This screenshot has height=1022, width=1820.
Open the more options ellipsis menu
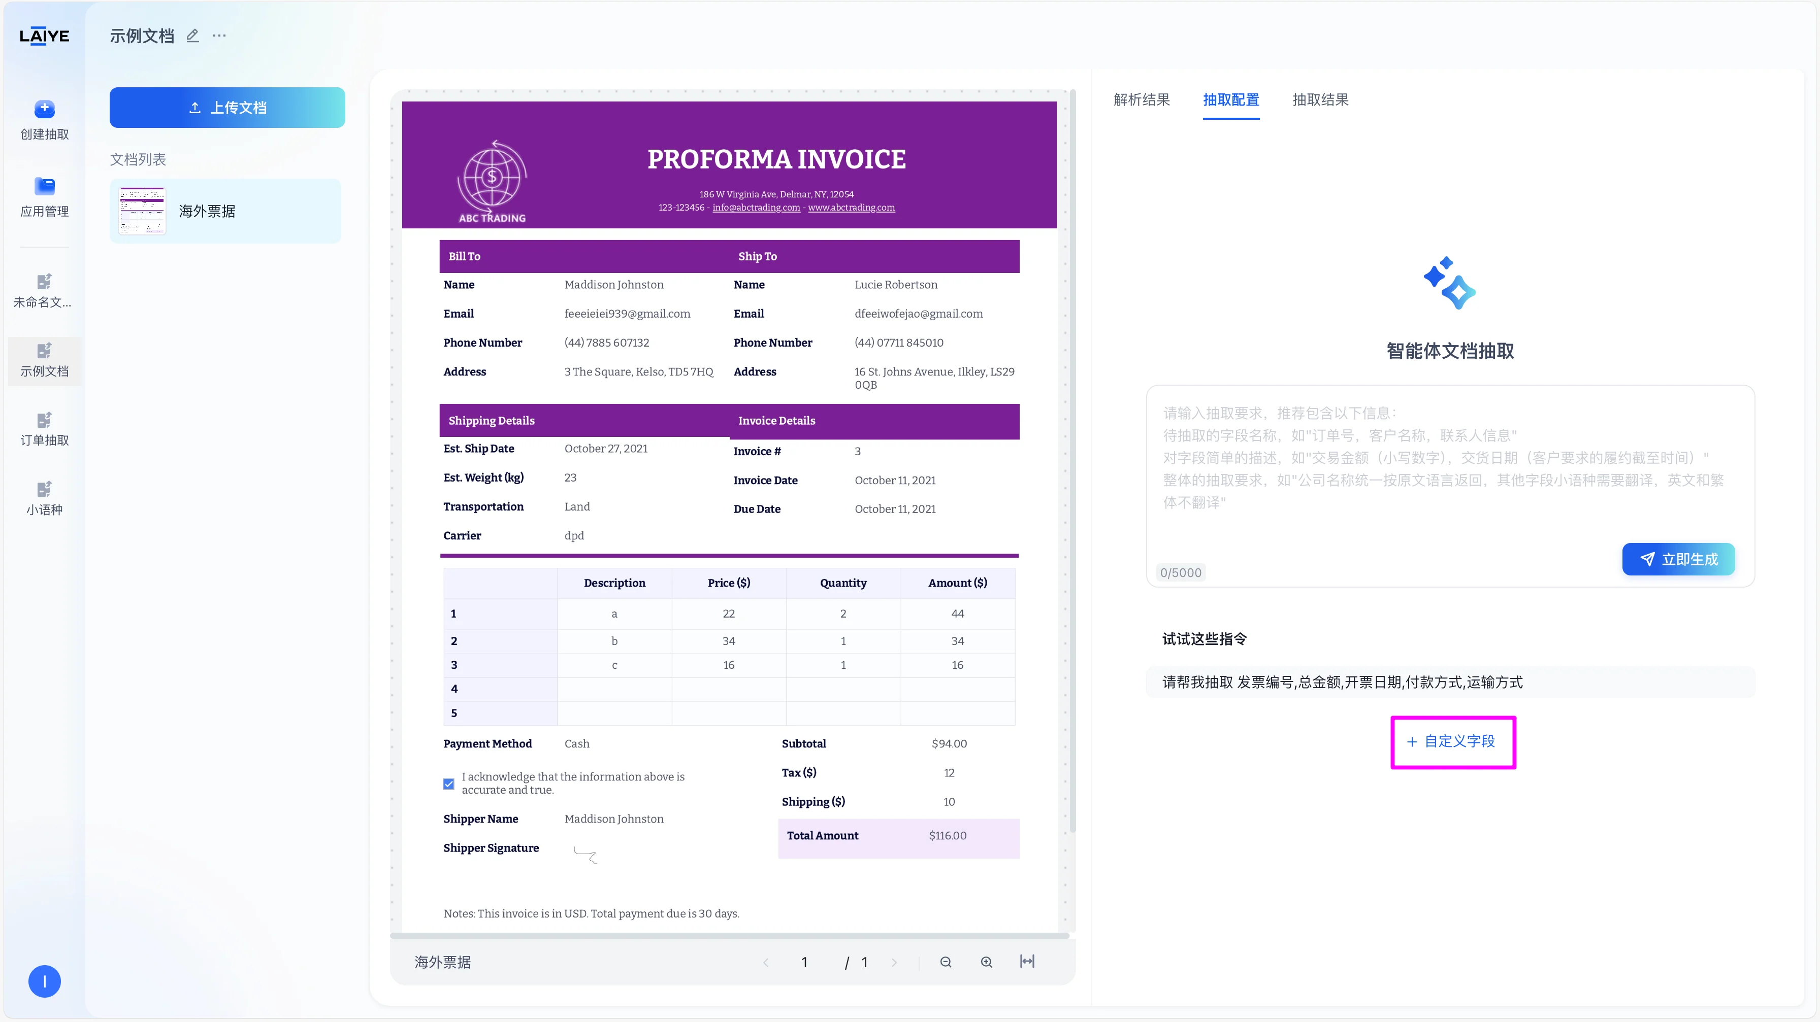(220, 36)
